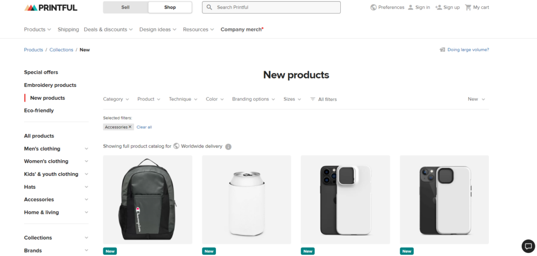The height and width of the screenshot is (256, 537).
Task: Open the New sort order dropdown
Action: (x=476, y=99)
